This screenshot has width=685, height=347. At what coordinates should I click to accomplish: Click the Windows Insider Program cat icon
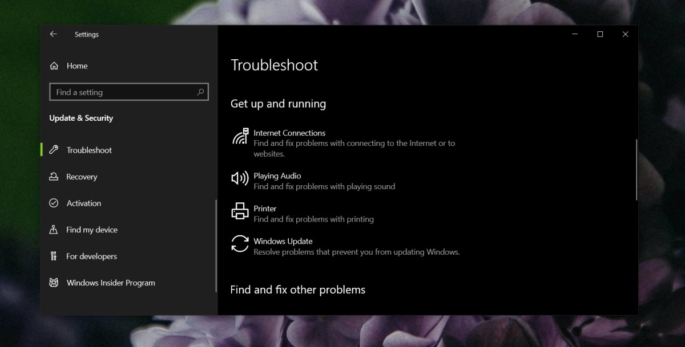[54, 283]
